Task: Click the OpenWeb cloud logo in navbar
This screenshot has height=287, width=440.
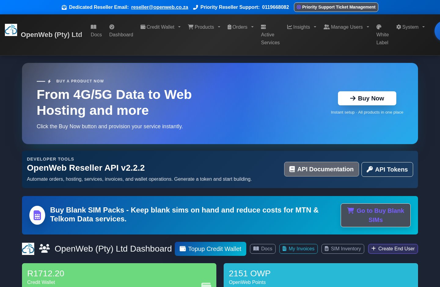Action: (11, 30)
